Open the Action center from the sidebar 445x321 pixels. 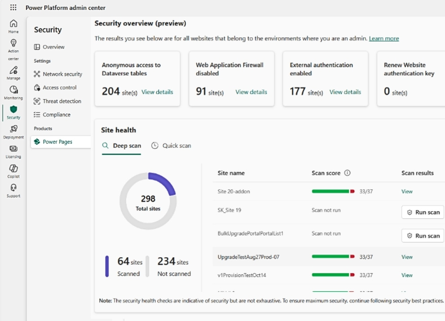tap(13, 45)
